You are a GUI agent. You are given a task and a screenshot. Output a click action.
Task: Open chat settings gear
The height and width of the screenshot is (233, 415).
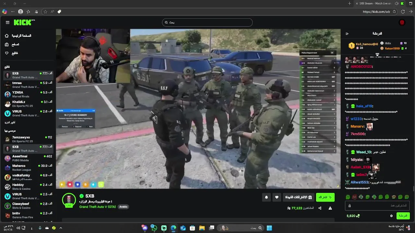tap(391, 216)
